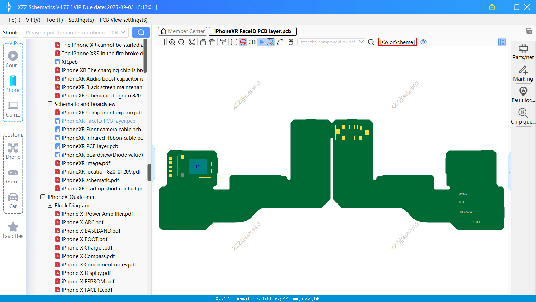This screenshot has width=536, height=302.
Task: Open Fault location tool
Action: tap(523, 95)
